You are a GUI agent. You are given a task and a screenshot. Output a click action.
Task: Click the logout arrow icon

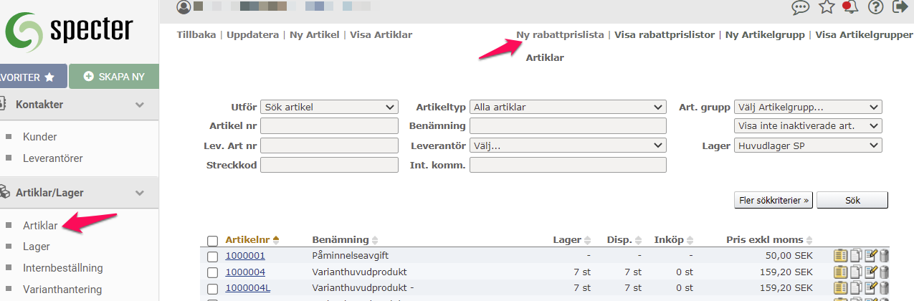[900, 8]
